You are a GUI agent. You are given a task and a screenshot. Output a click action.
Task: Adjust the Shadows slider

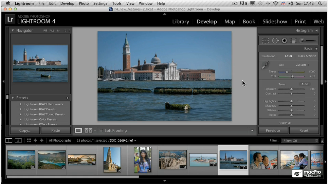pyautogui.click(x=291, y=106)
